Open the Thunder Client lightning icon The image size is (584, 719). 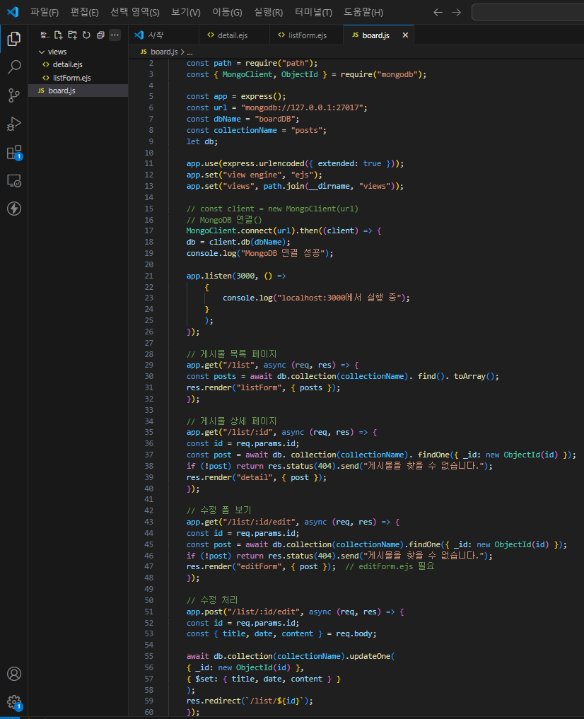click(x=13, y=209)
